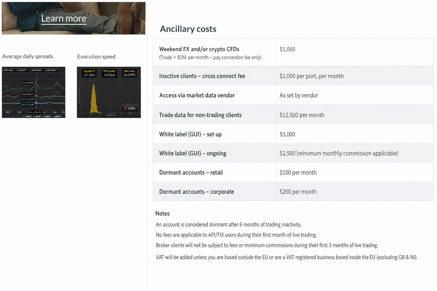
Task: Click the red chevron 100% badge
Action: point(130,108)
